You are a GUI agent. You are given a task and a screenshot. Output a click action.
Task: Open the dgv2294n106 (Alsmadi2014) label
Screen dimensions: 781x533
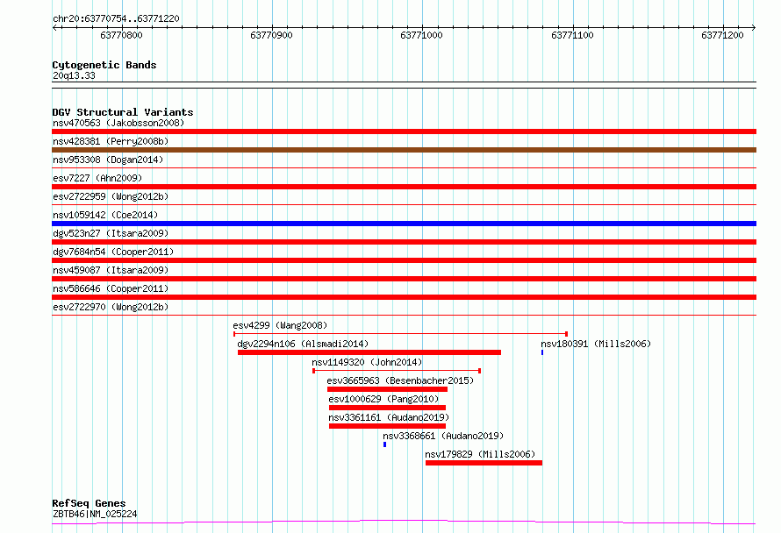tap(303, 344)
